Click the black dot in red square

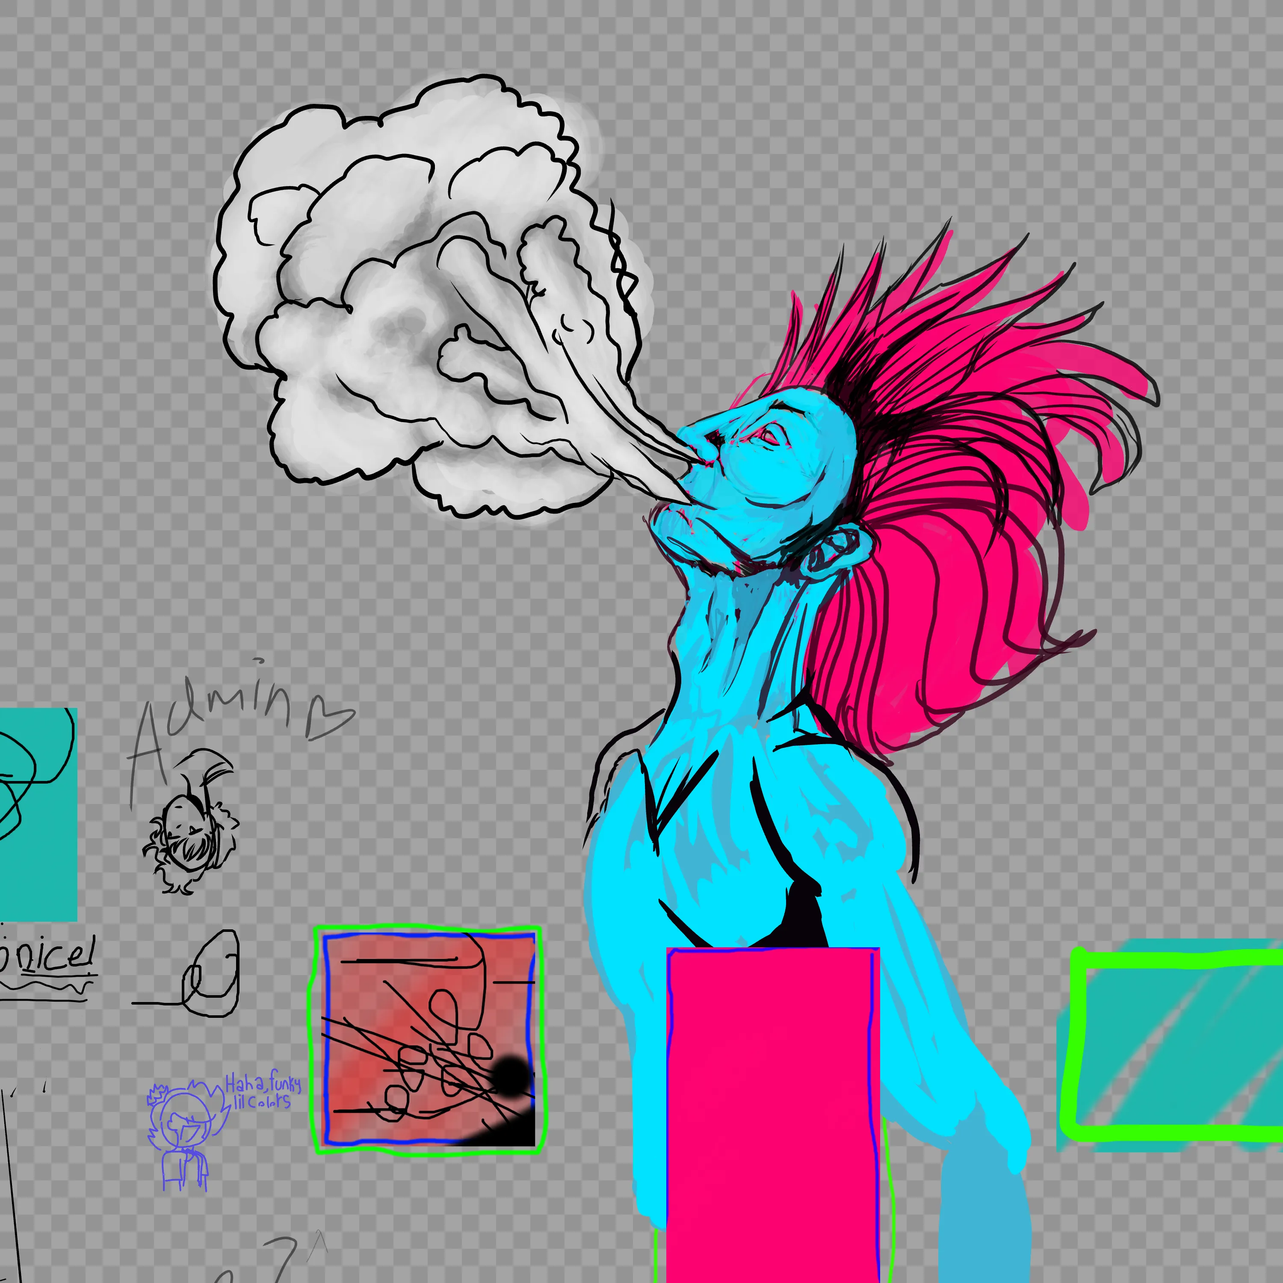click(x=510, y=1077)
